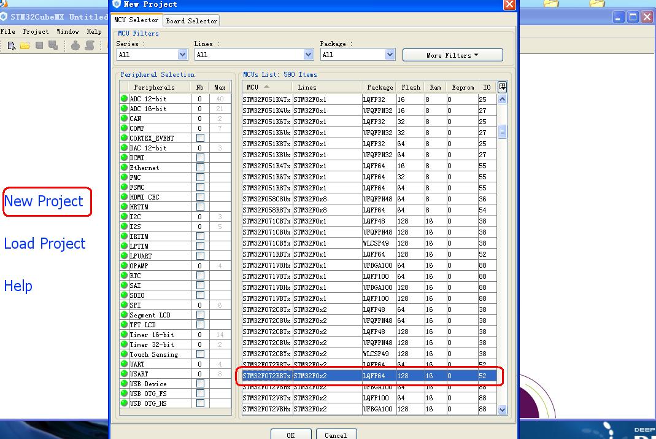Click the STM32CubeMX logo in the title bar

coord(4,17)
